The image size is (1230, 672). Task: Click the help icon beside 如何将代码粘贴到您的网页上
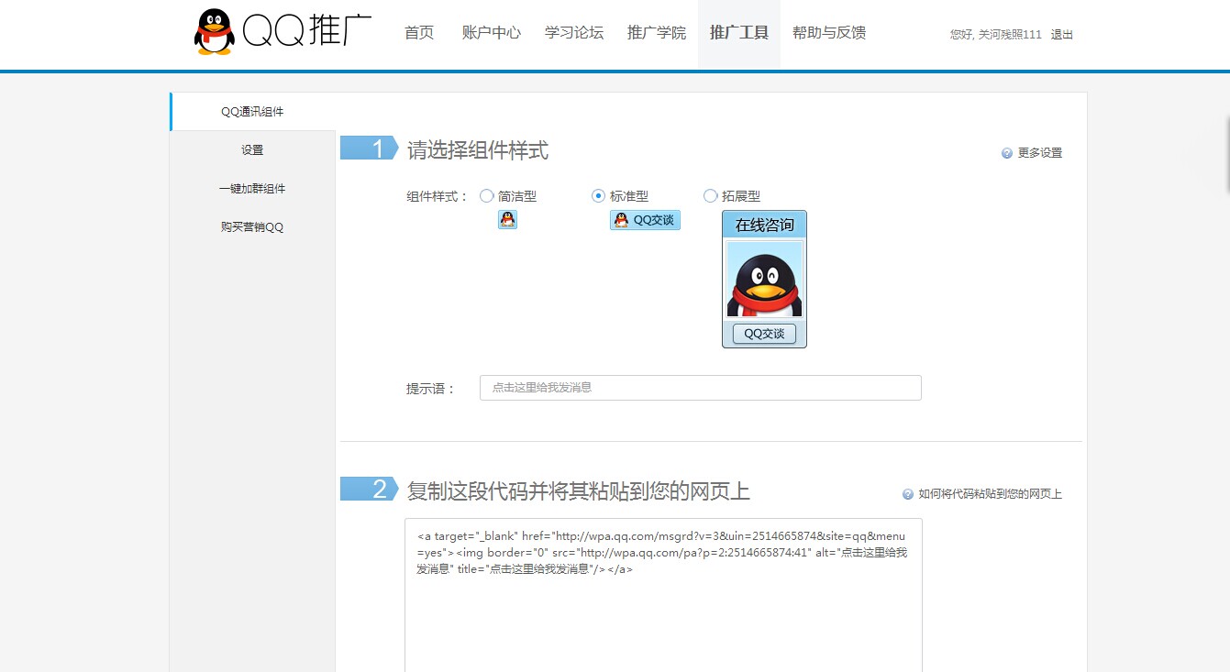click(908, 494)
